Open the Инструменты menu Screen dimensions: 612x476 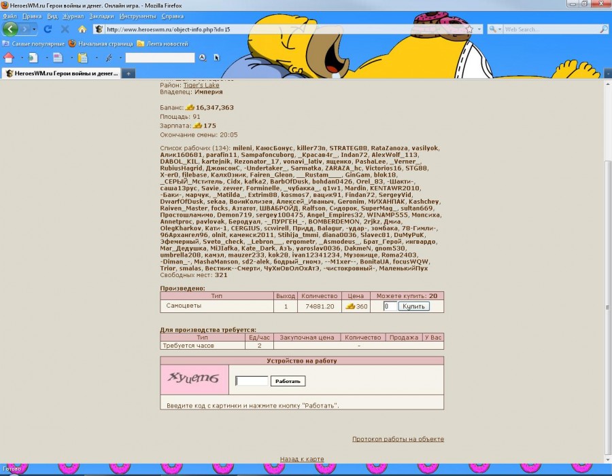tap(137, 16)
